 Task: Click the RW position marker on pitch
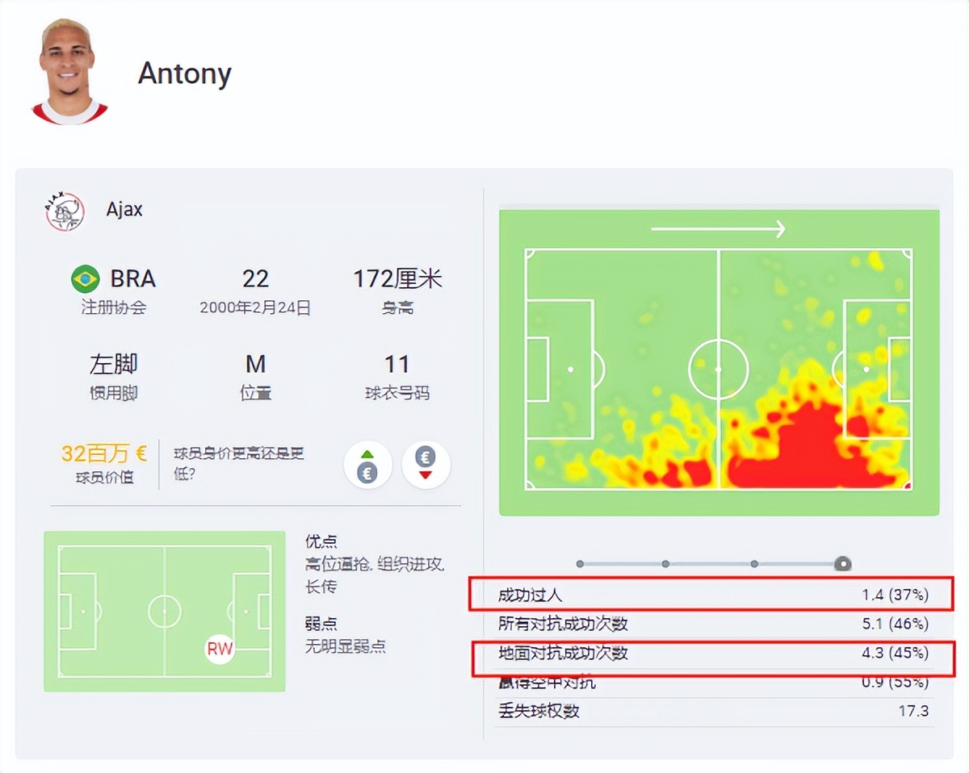click(x=219, y=648)
